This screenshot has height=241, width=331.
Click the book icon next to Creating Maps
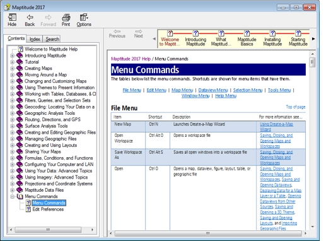20,68
